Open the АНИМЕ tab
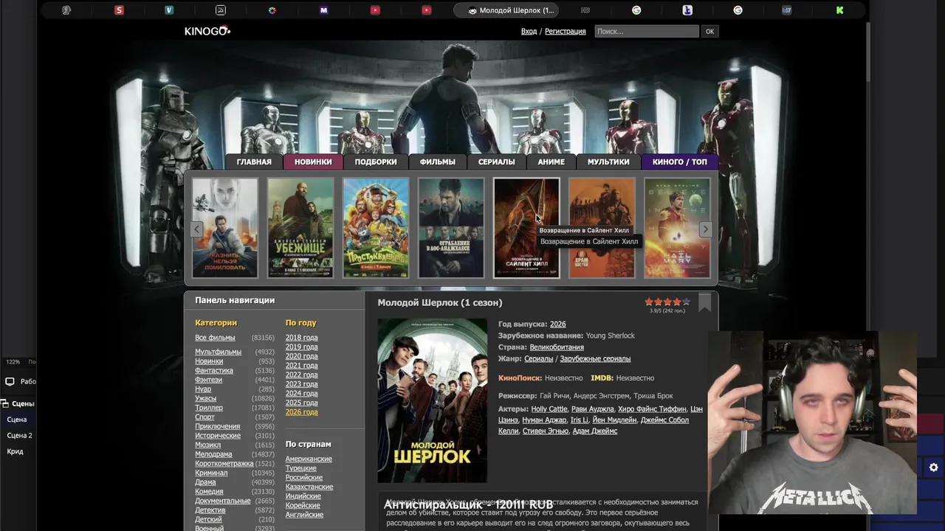This screenshot has height=531, width=945. [551, 162]
